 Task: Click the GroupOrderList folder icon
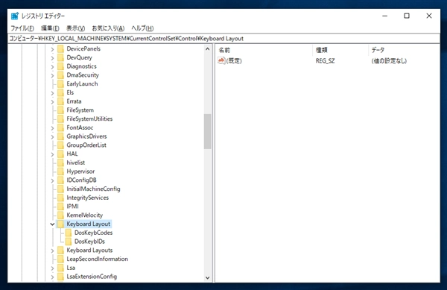60,145
